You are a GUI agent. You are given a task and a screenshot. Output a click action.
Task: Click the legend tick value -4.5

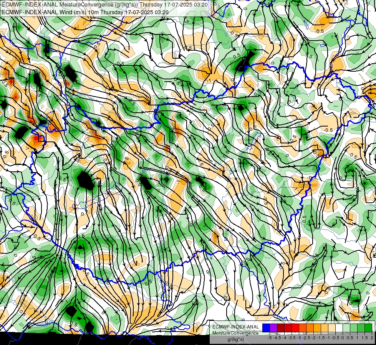click(x=277, y=338)
